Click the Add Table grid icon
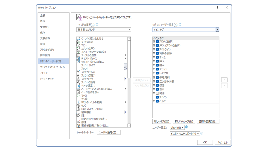Image resolution: width=268 pixels, height=151 pixels. (x=78, y=55)
